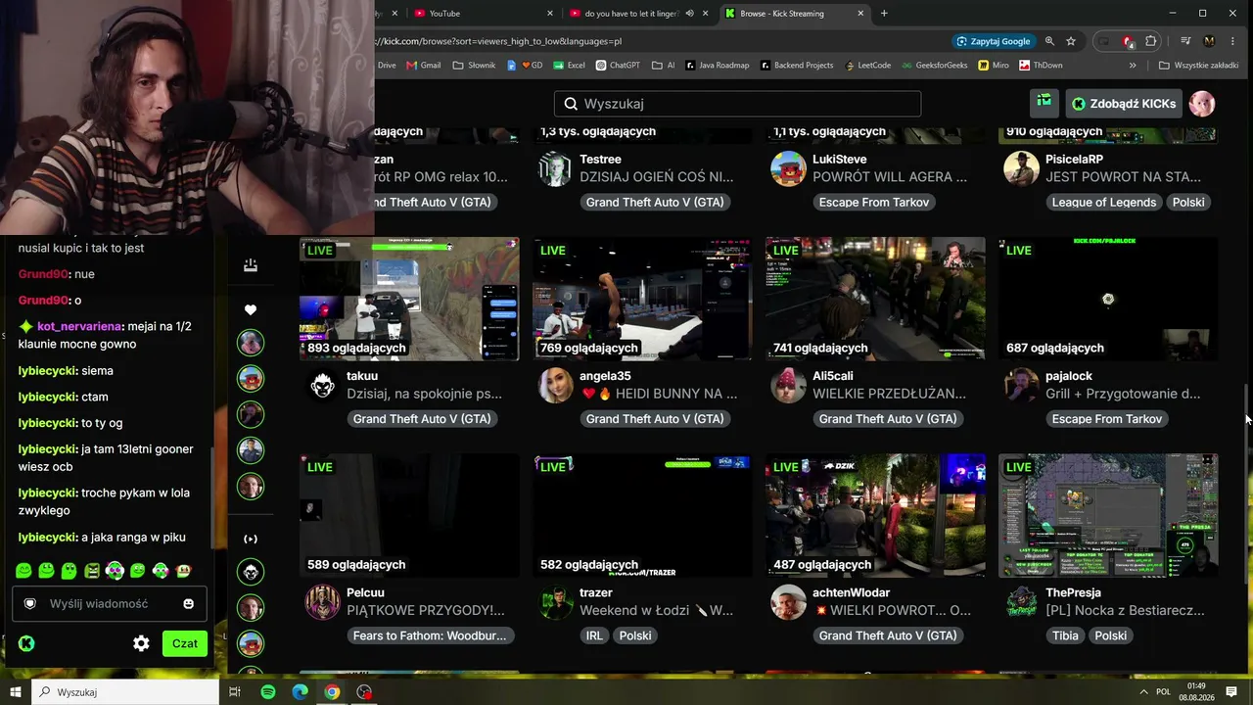The image size is (1253, 705).
Task: Mute the 'do you have to let it linger' tab
Action: click(689, 14)
